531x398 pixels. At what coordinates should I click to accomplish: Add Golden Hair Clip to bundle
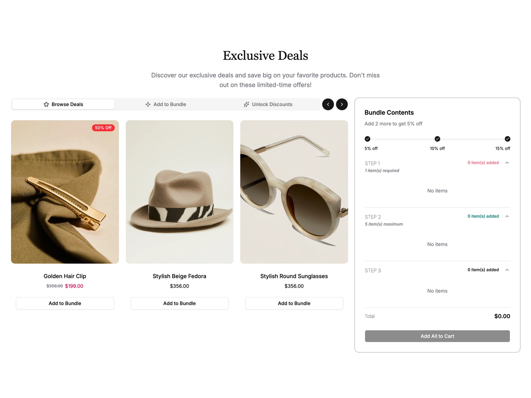65,303
